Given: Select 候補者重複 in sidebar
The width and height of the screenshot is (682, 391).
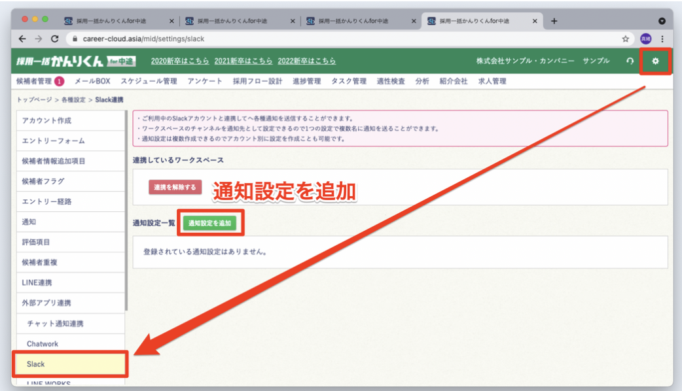Looking at the screenshot, I should click(71, 262).
